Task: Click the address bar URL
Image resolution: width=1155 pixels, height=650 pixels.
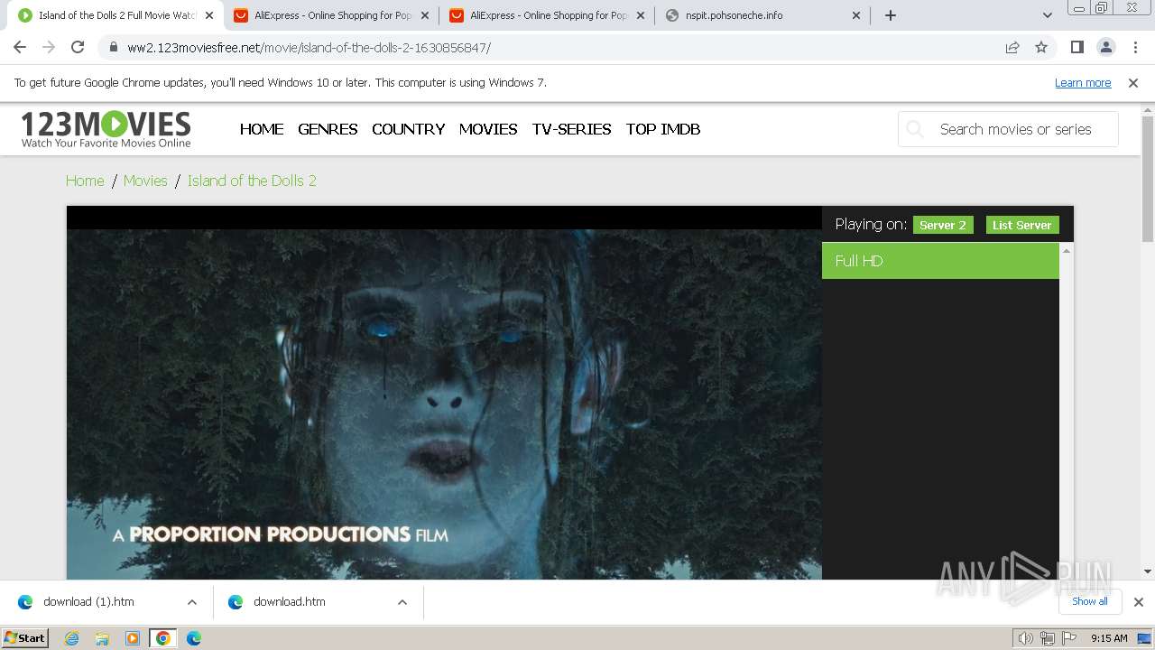Action: 309,48
